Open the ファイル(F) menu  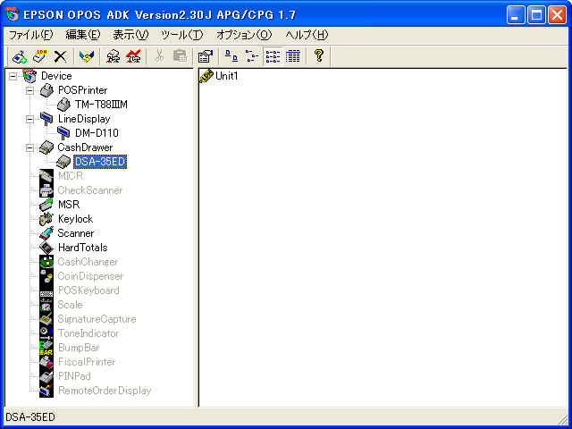31,35
